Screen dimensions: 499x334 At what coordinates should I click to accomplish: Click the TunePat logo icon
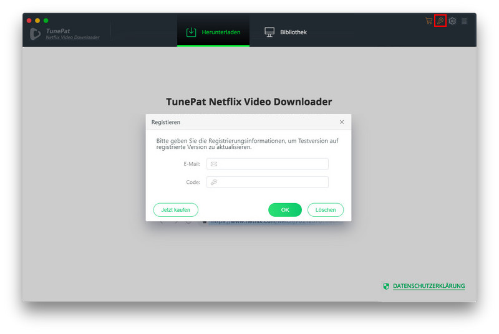pyautogui.click(x=36, y=34)
